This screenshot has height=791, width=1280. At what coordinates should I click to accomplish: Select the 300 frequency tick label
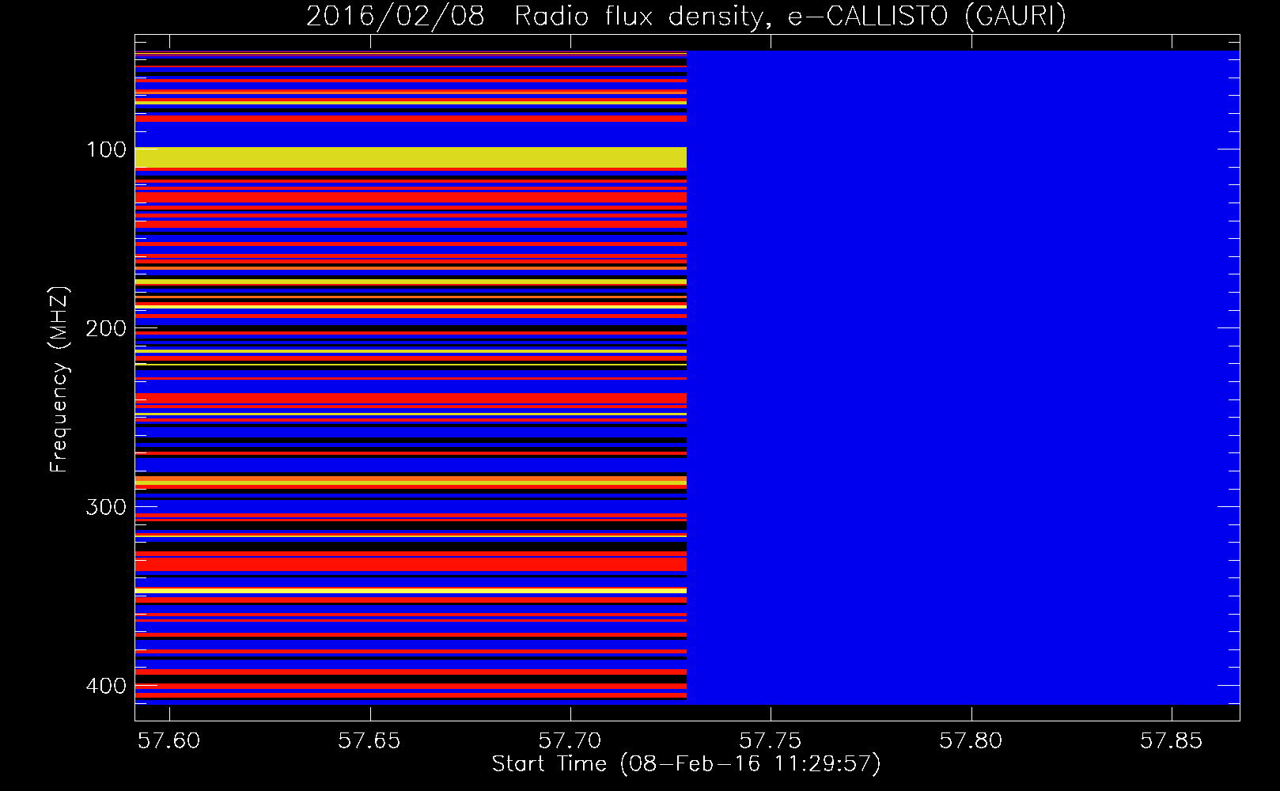pyautogui.click(x=106, y=507)
